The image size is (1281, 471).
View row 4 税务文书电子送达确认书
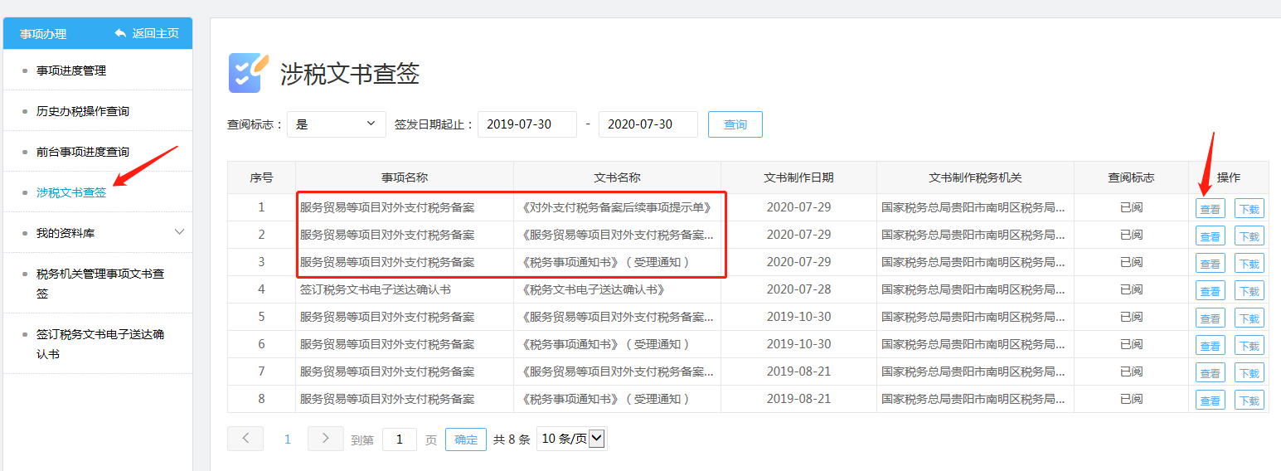pos(1210,291)
